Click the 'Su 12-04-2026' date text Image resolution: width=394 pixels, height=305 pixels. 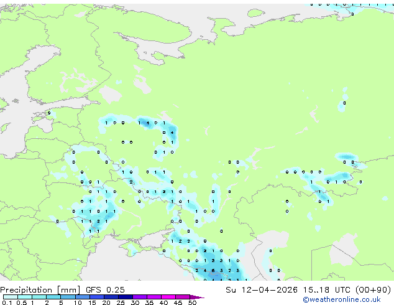tap(262, 290)
